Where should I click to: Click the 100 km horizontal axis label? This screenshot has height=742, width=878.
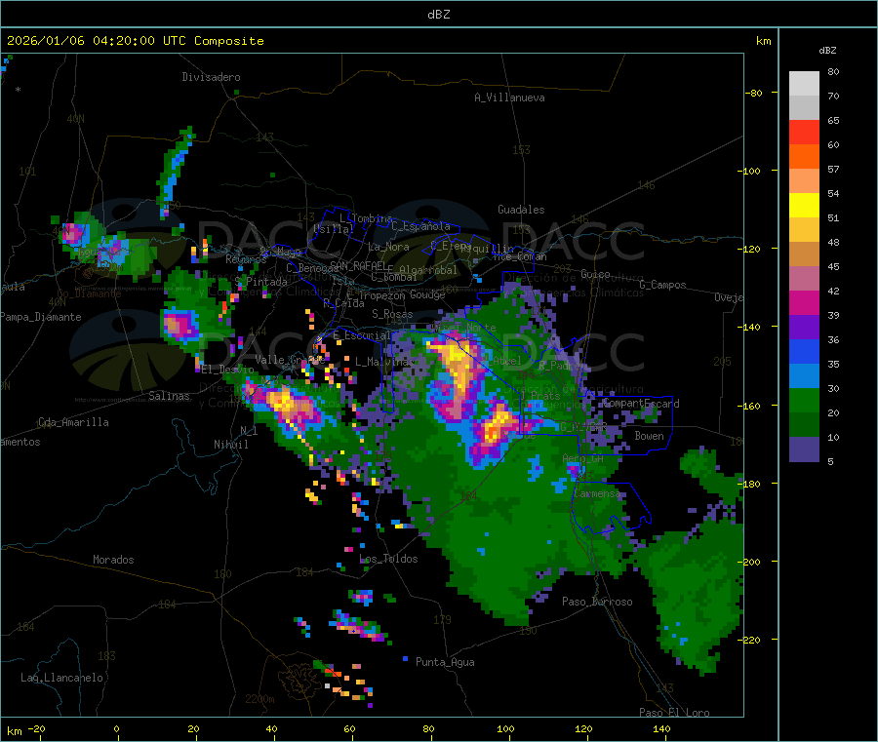[505, 728]
